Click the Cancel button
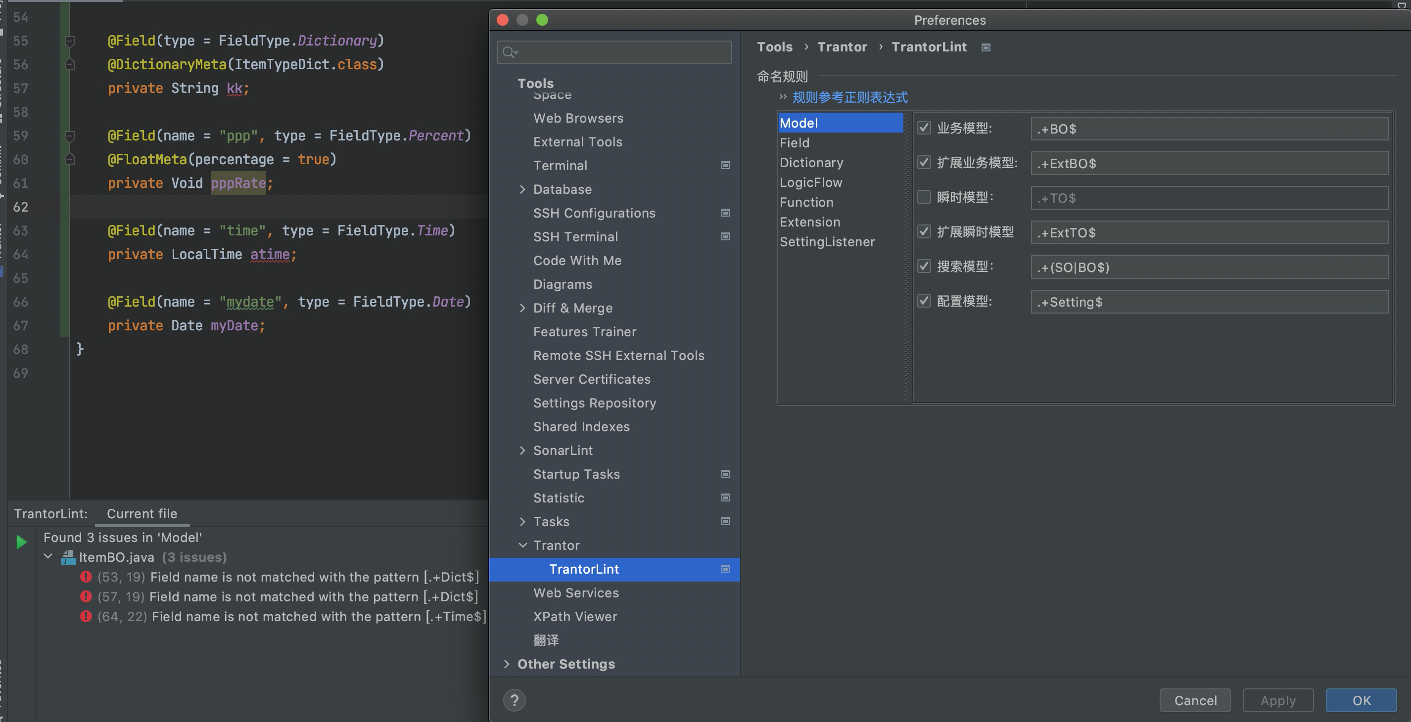Image resolution: width=1411 pixels, height=722 pixels. click(x=1195, y=700)
